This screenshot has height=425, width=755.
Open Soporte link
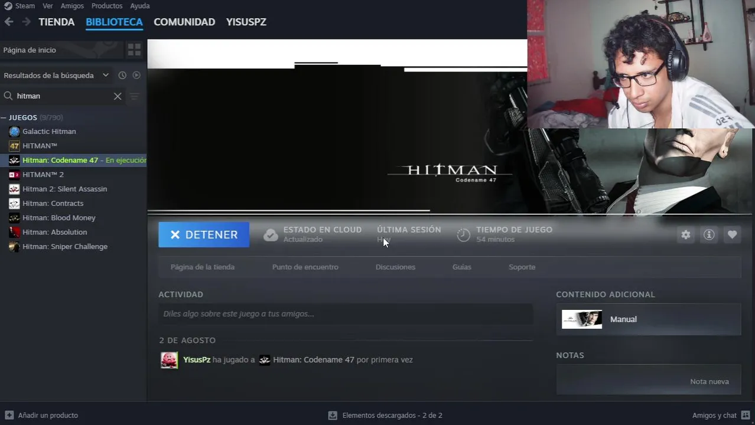click(x=522, y=267)
